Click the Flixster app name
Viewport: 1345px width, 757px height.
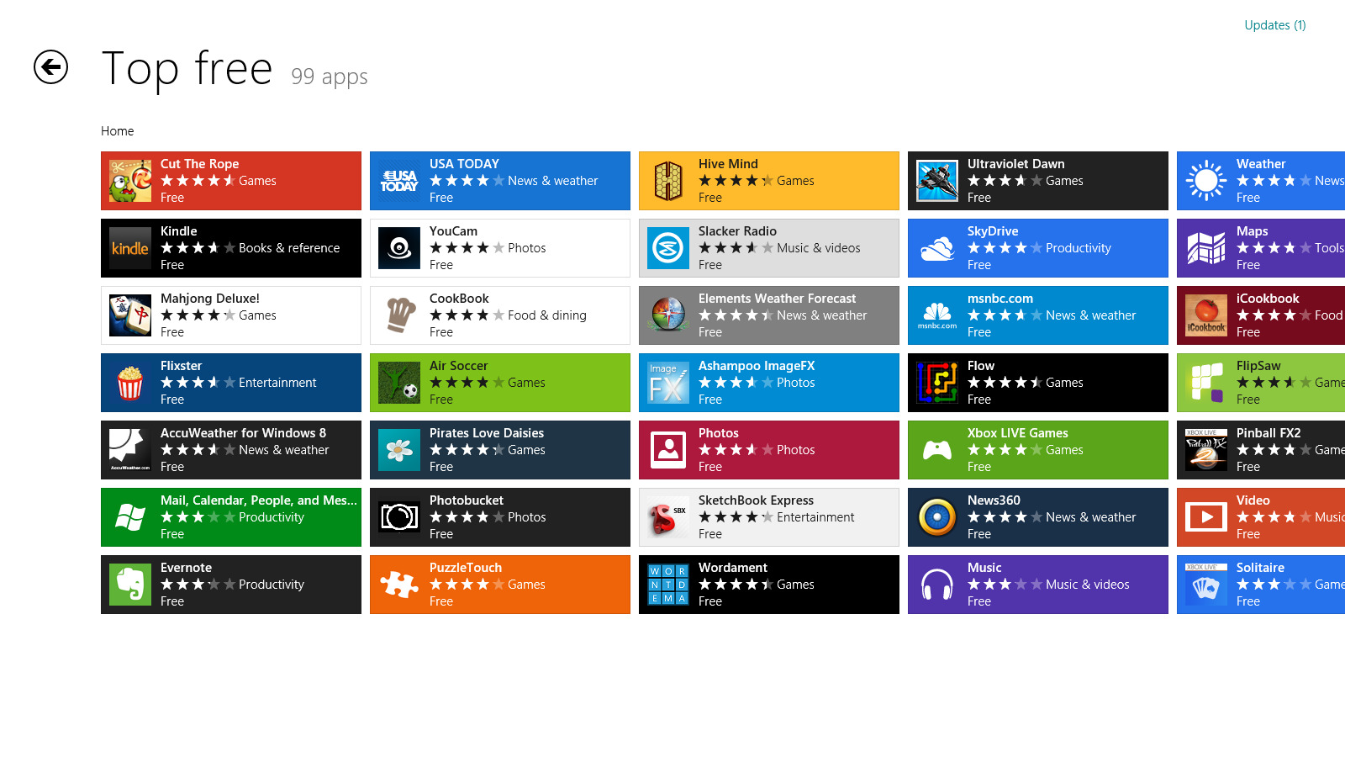coord(181,366)
